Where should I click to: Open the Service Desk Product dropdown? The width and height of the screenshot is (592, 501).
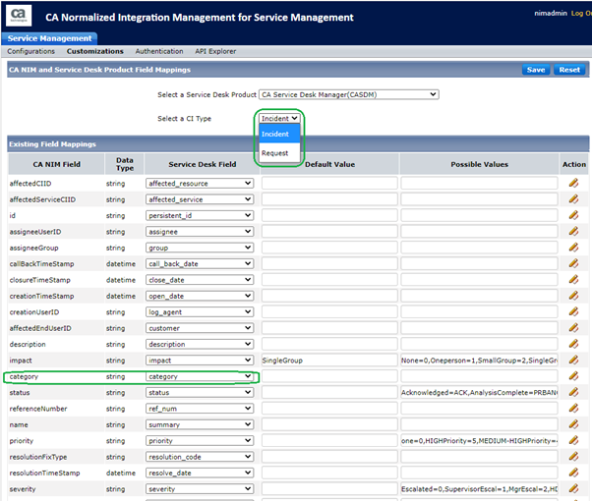click(x=348, y=94)
